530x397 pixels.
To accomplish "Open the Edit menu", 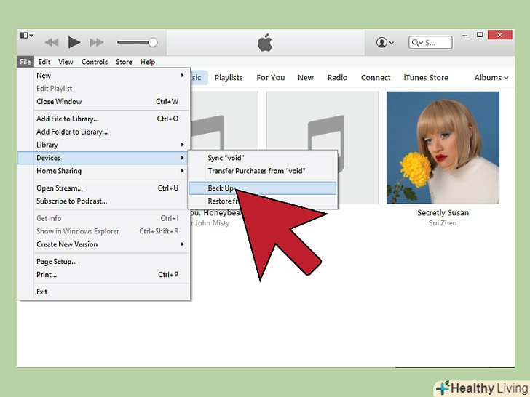I will click(x=44, y=62).
